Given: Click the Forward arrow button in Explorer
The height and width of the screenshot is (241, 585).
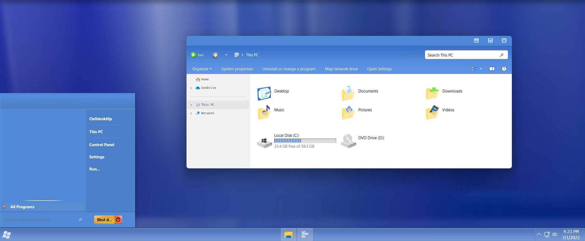Looking at the screenshot, I should pos(215,55).
